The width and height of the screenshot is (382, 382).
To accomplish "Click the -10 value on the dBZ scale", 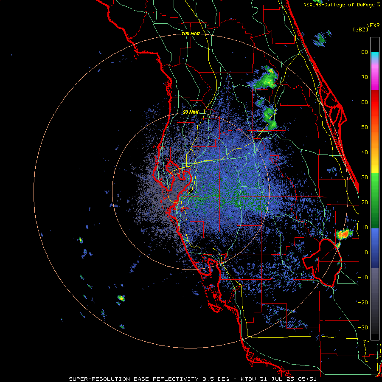I will (363, 278).
